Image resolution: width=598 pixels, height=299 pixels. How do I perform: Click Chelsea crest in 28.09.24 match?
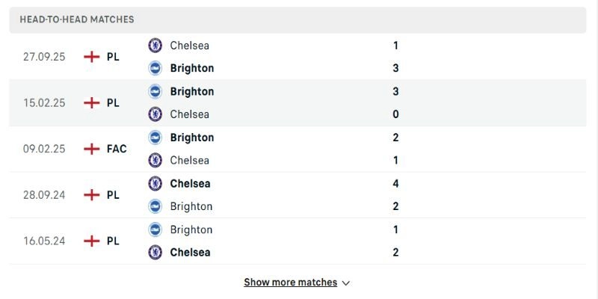click(155, 183)
